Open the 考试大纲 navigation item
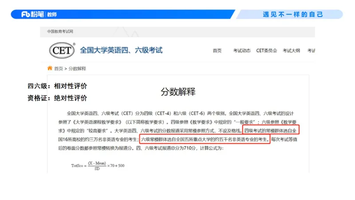355x200 pixels. click(291, 51)
